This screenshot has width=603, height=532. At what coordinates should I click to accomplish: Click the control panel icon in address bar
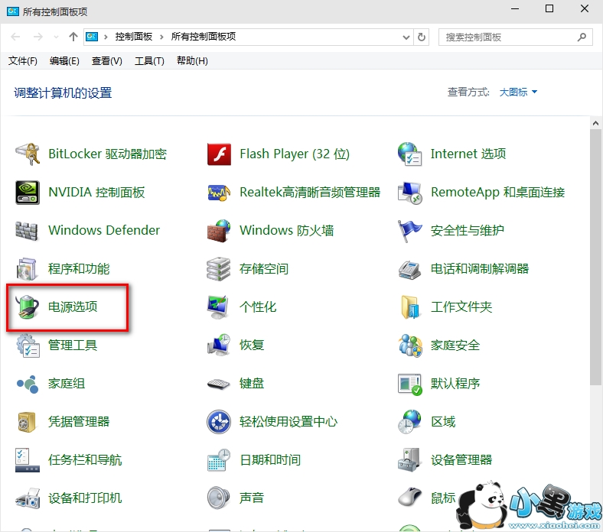pyautogui.click(x=92, y=37)
